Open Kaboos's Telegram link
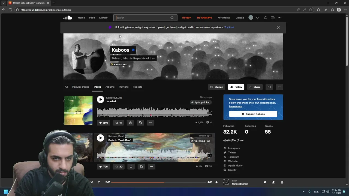The height and width of the screenshot is (196, 349). 233,157
